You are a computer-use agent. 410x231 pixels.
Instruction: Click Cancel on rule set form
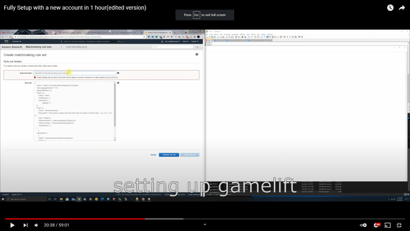(153, 154)
